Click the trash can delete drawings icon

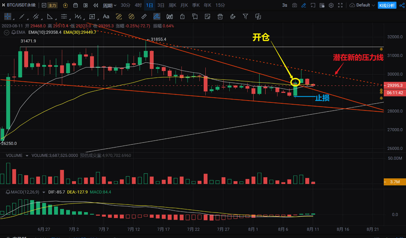(220, 17)
